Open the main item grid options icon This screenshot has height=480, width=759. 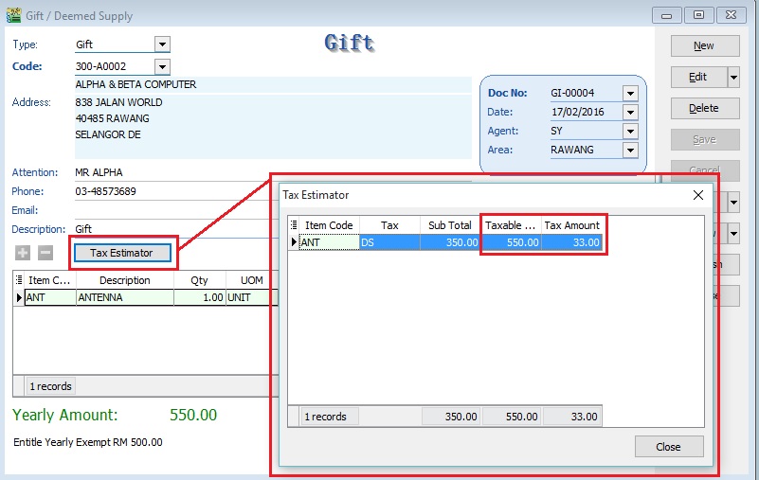(20, 280)
